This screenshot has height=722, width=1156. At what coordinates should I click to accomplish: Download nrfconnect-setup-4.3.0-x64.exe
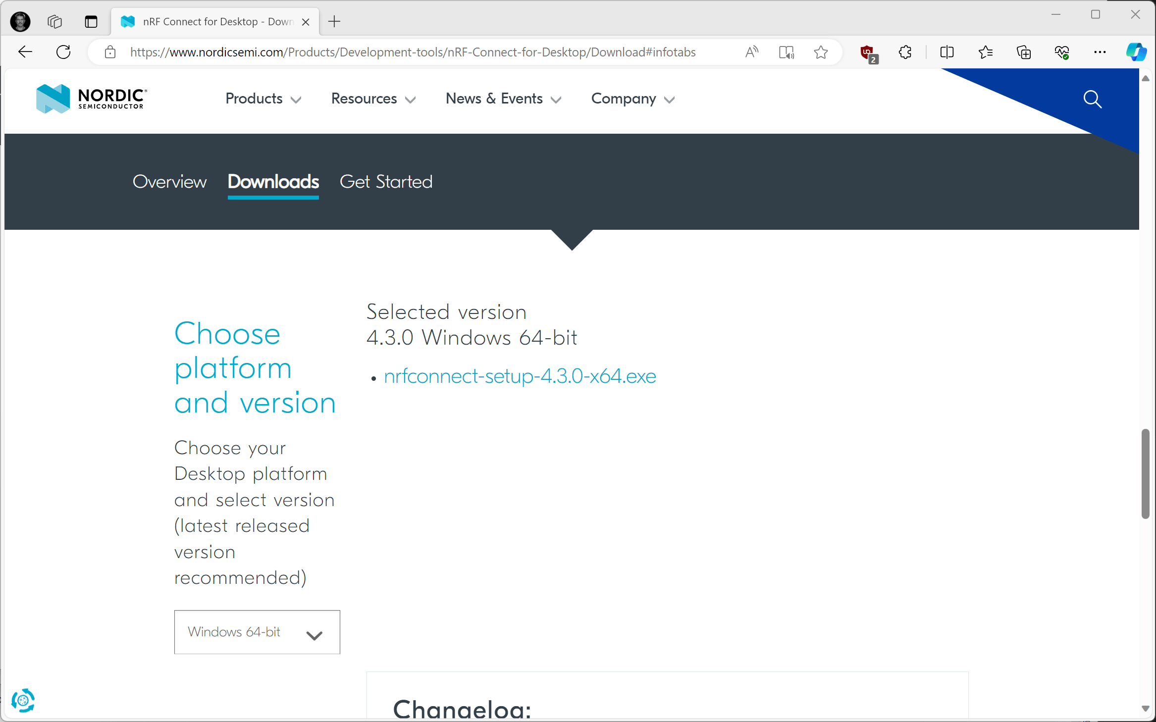pyautogui.click(x=520, y=376)
